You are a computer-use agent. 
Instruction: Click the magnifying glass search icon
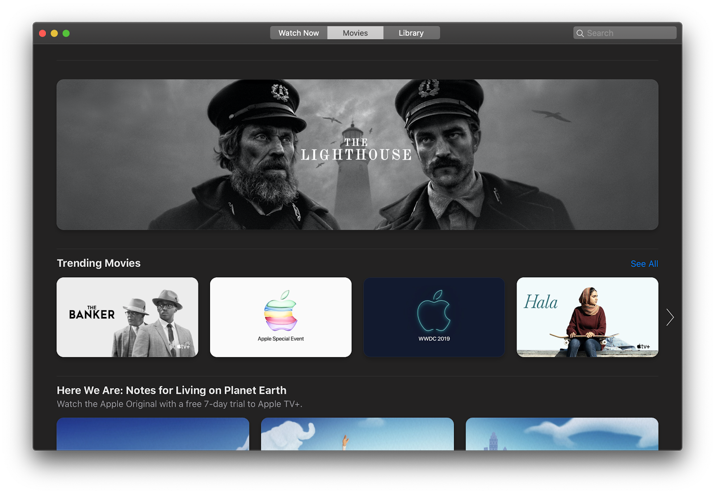pos(580,34)
